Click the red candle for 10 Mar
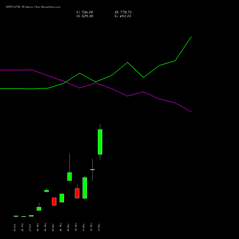 tap(77, 193)
